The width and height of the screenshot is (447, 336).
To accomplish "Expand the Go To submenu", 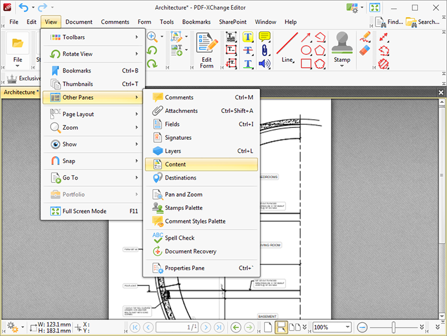I will point(92,178).
